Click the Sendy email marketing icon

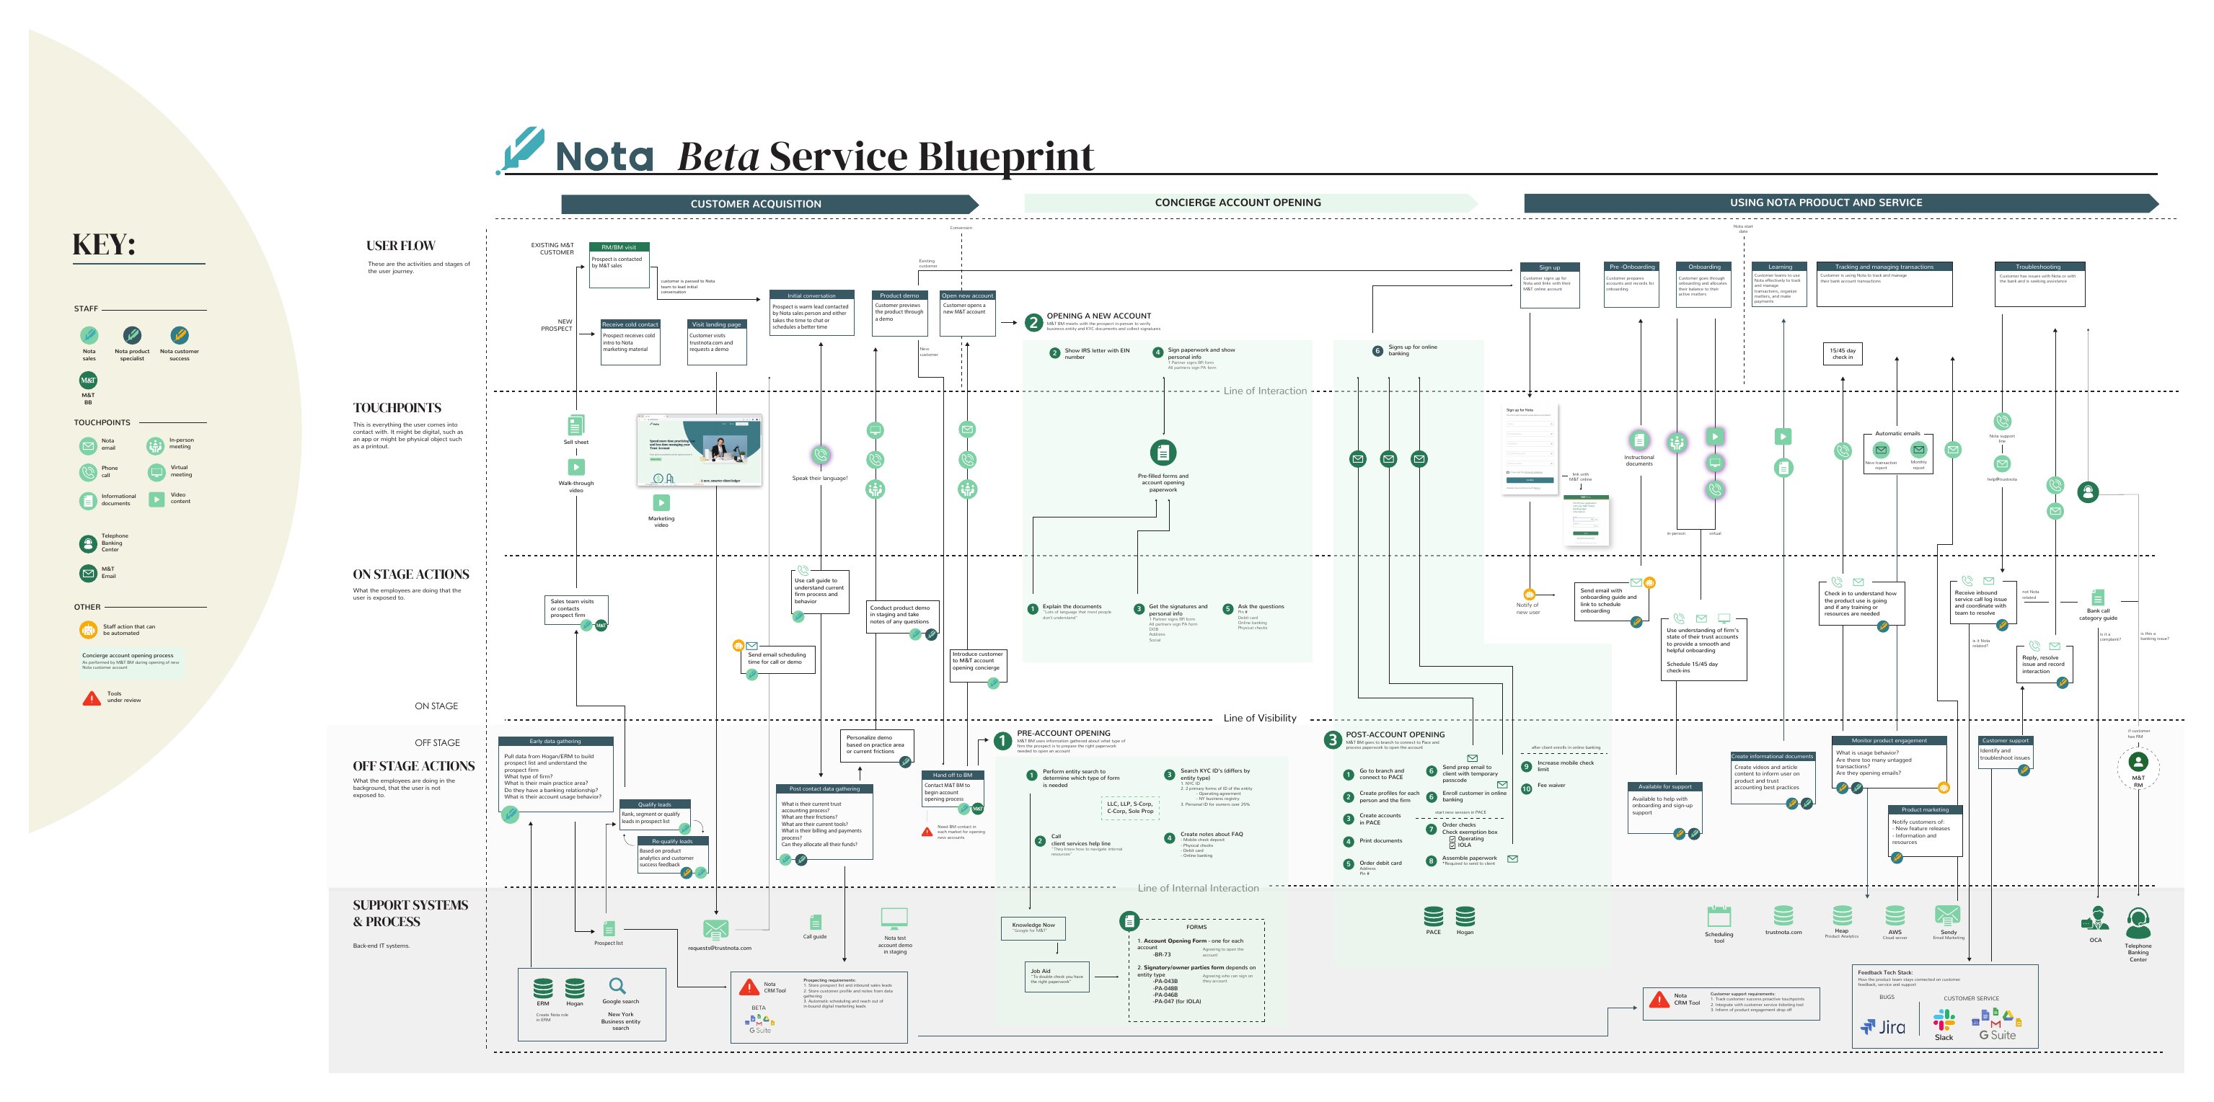tap(1946, 915)
